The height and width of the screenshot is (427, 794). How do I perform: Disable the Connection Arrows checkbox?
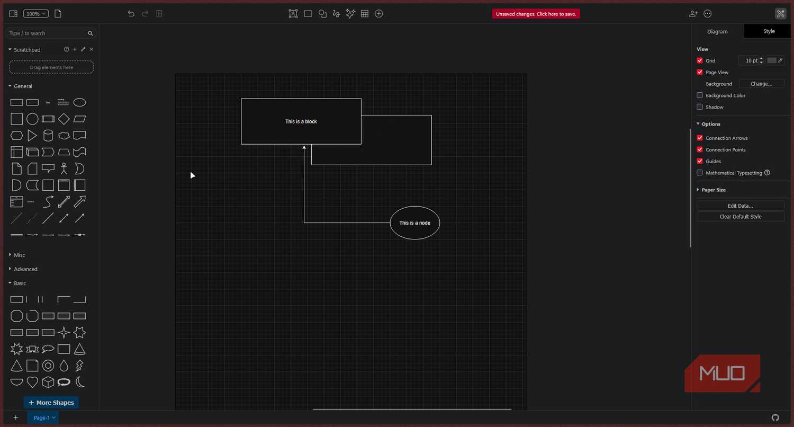700,138
